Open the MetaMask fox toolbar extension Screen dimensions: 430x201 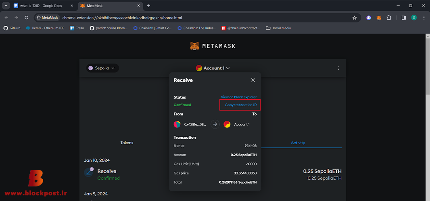(x=379, y=18)
